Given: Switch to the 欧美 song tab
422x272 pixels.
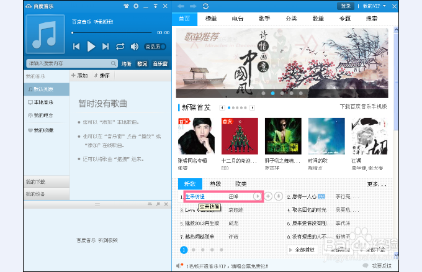Looking at the screenshot, I should [241, 184].
